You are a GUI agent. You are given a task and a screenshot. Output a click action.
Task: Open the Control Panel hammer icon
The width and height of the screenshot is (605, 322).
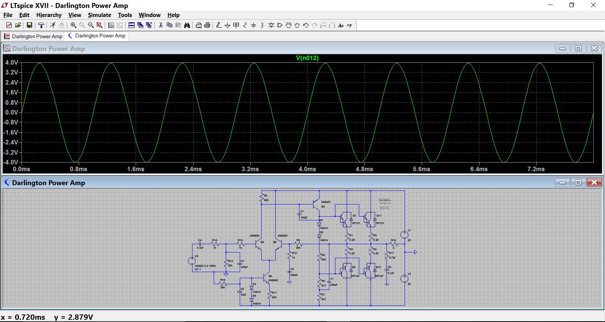41,25
